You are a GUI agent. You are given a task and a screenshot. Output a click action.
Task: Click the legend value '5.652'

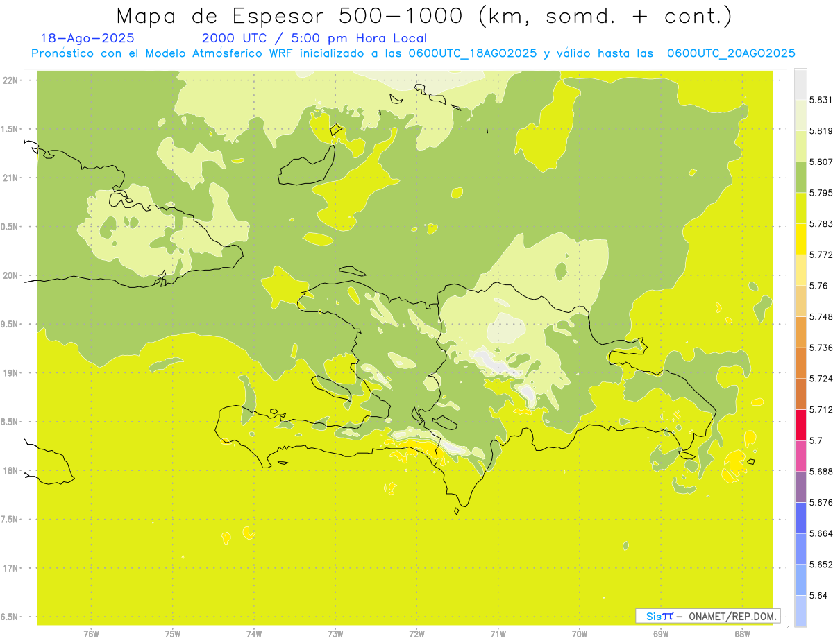click(821, 565)
